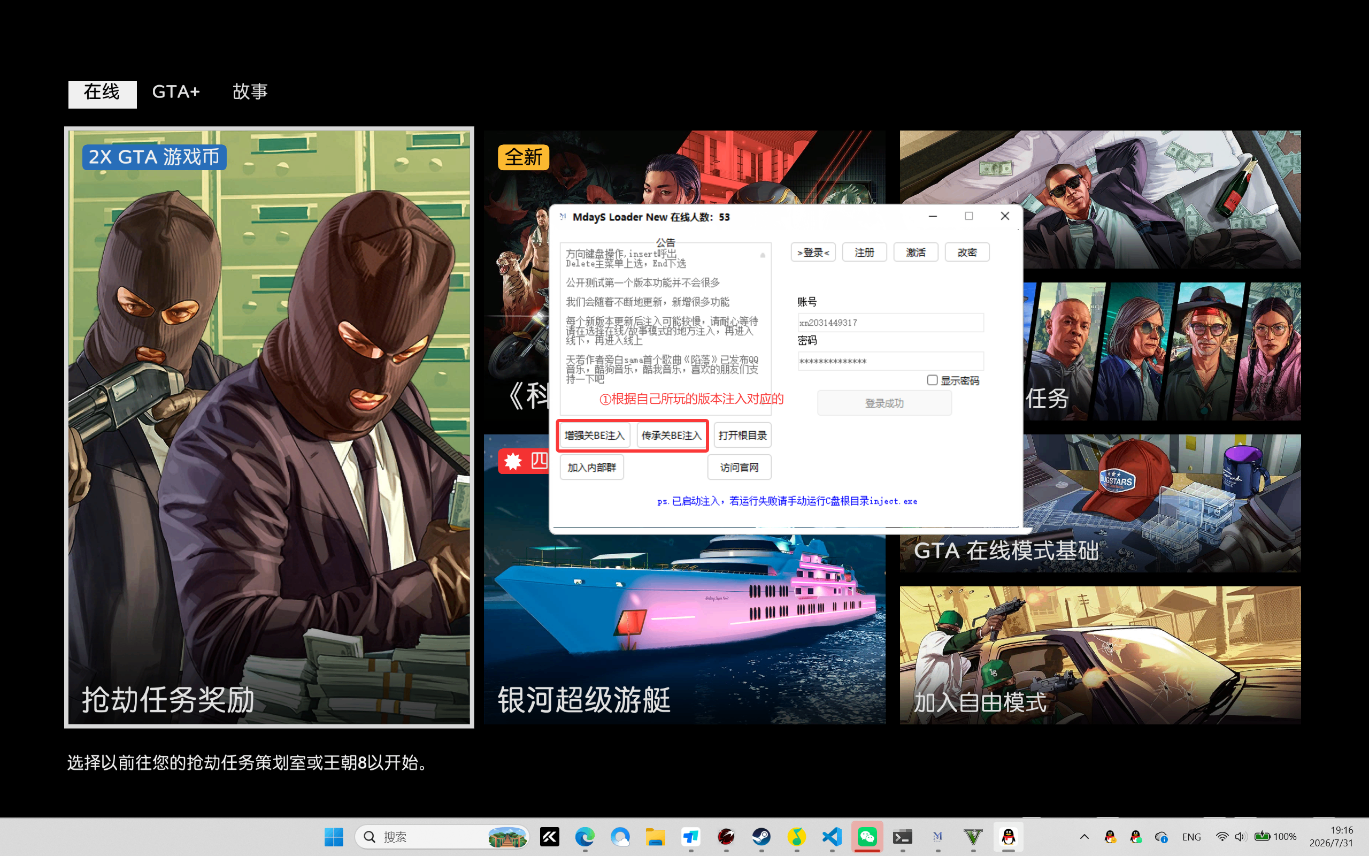The height and width of the screenshot is (856, 1369).
Task: Maximize the MdayS Loader window
Action: click(969, 216)
